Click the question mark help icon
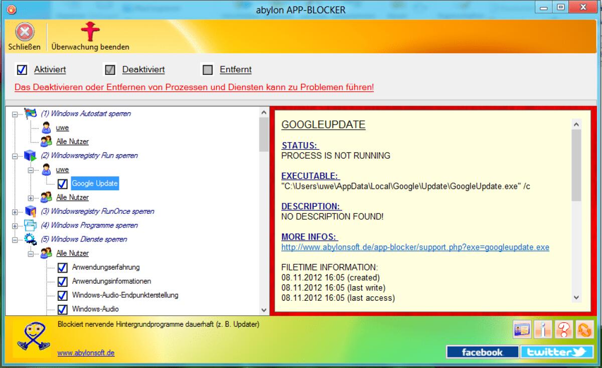Image resolution: width=602 pixels, height=368 pixels. click(564, 329)
